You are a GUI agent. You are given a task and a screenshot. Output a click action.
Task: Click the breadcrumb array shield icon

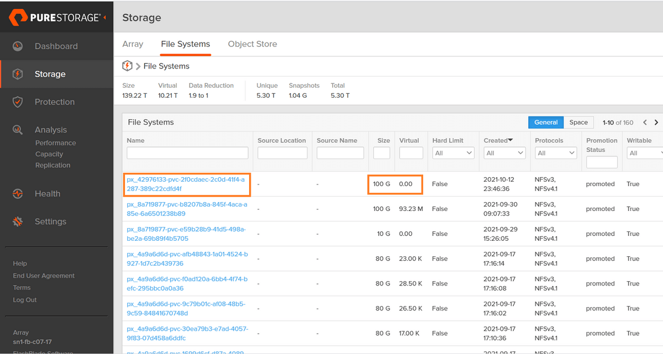pos(128,66)
